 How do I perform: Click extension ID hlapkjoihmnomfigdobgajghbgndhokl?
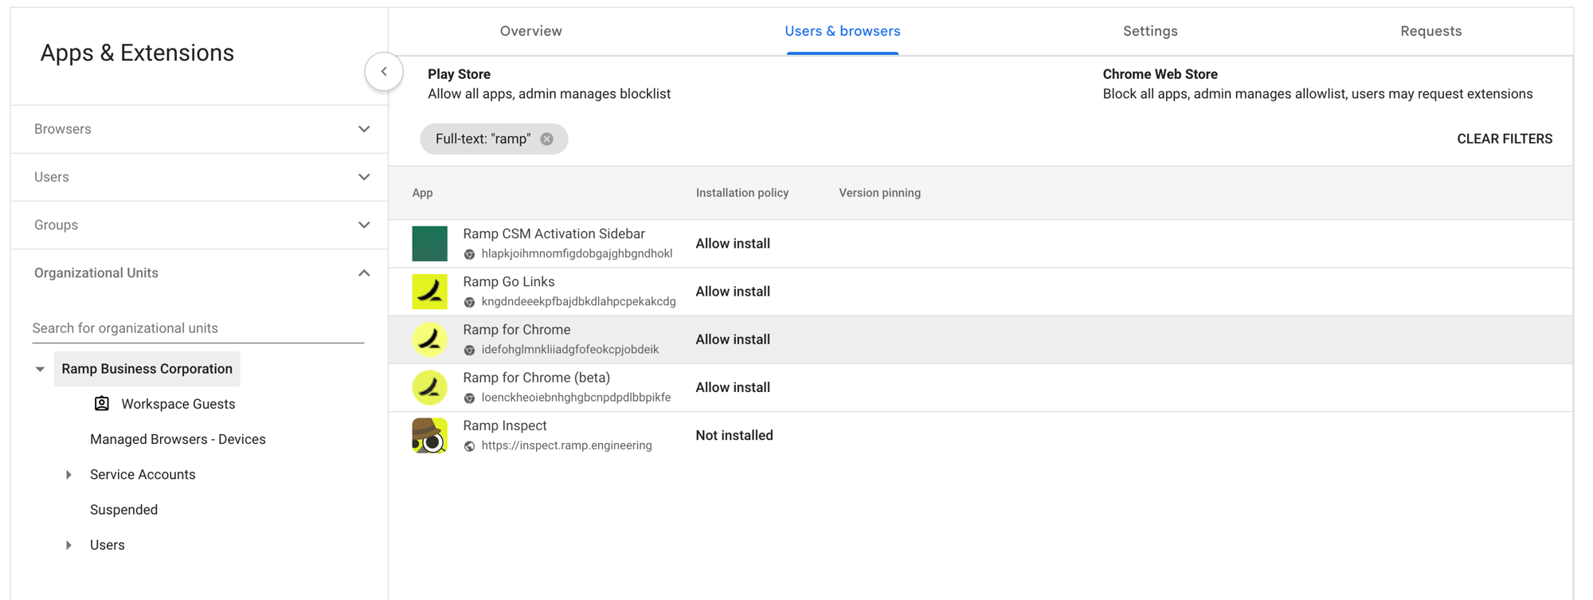(x=577, y=253)
